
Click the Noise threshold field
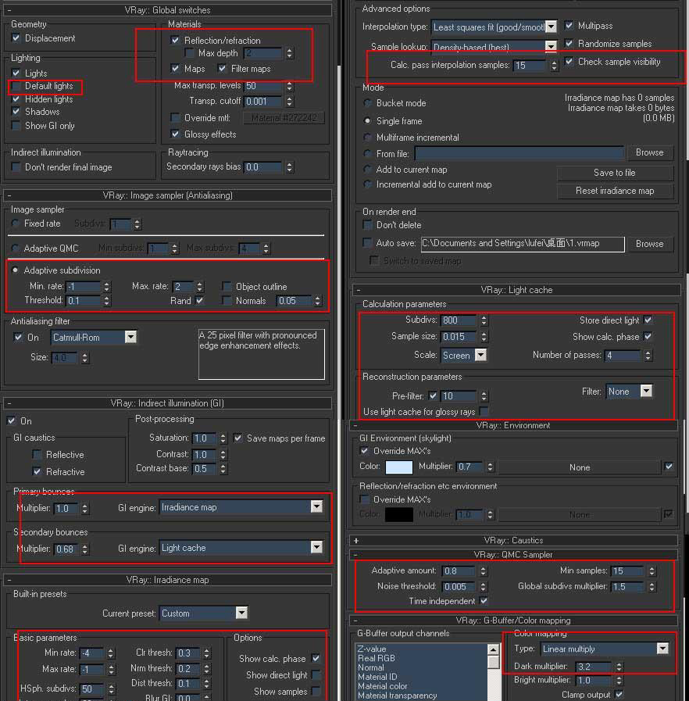(459, 586)
